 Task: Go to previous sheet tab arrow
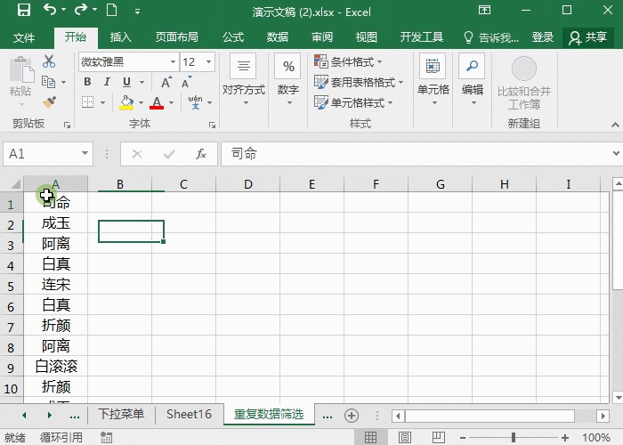point(24,416)
